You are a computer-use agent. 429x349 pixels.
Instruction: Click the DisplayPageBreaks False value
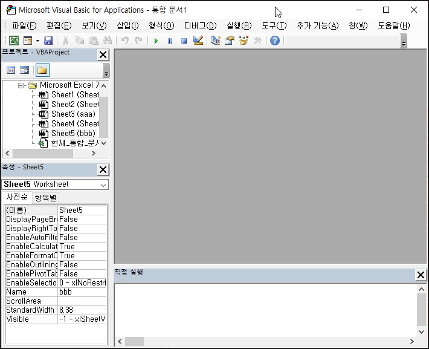pos(82,219)
